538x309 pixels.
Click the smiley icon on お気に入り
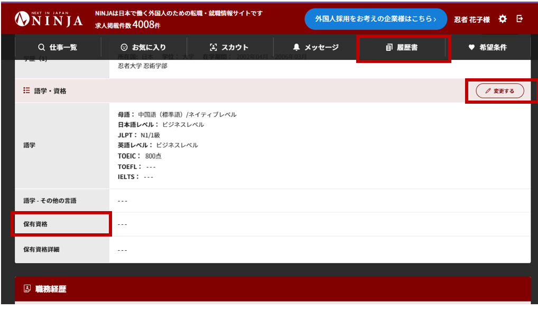coord(124,47)
